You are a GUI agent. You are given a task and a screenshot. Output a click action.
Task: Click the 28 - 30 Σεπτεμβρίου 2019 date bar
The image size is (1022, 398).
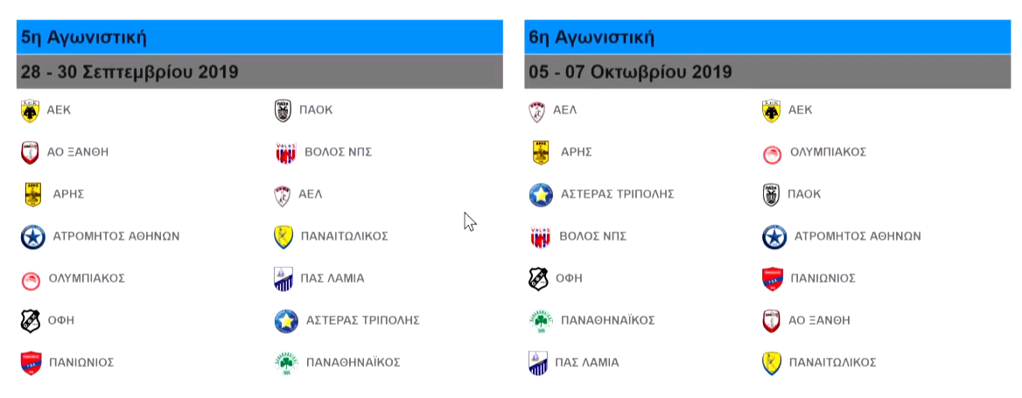tap(259, 72)
